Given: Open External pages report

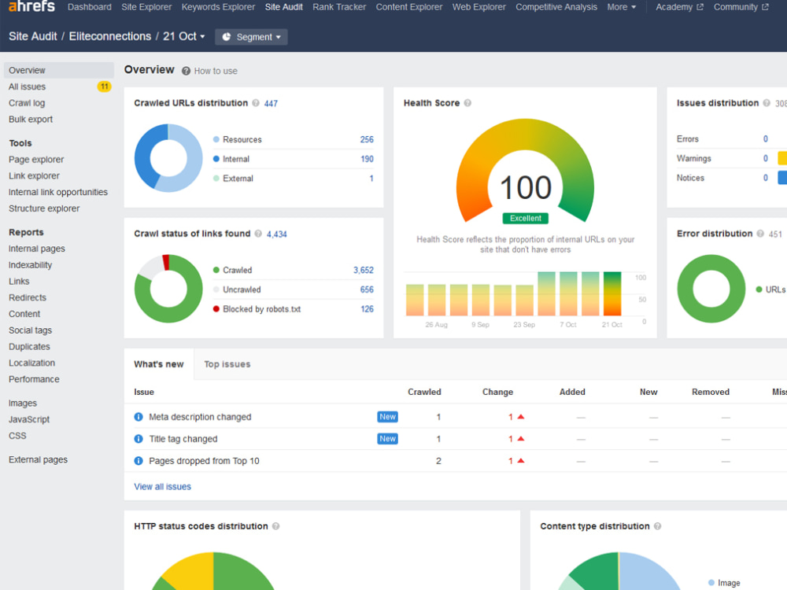Looking at the screenshot, I should coord(38,459).
